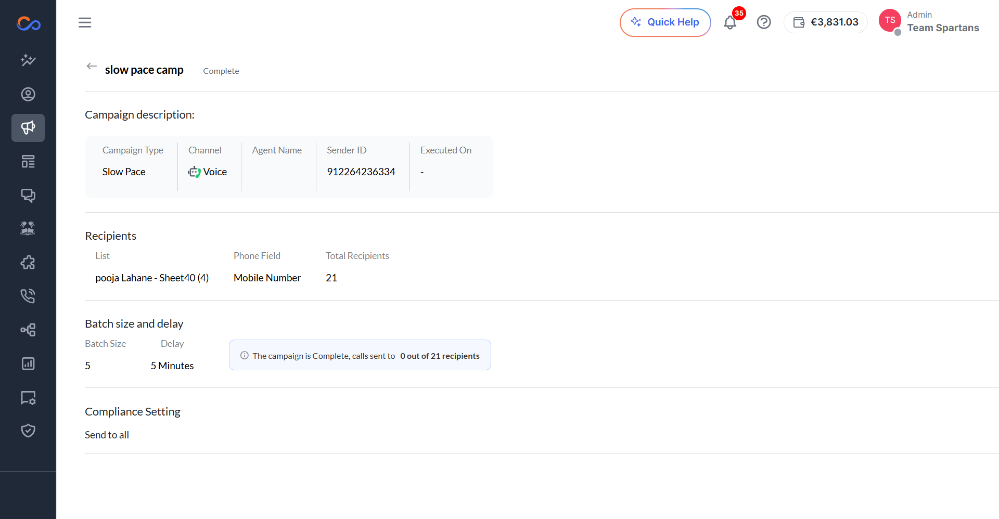The image size is (999, 519).
Task: Open the sparkle analytics icon in sidebar
Action: click(28, 60)
